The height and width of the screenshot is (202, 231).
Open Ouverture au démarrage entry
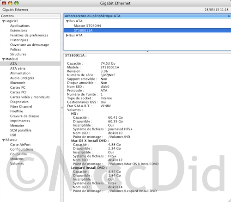click(x=30, y=45)
